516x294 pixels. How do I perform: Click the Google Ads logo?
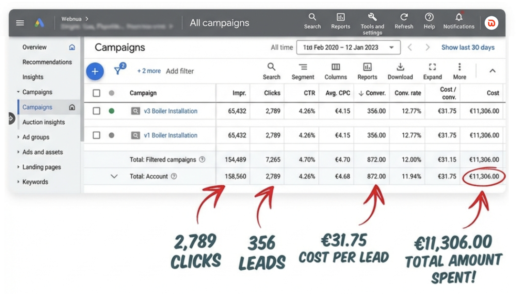click(x=39, y=23)
